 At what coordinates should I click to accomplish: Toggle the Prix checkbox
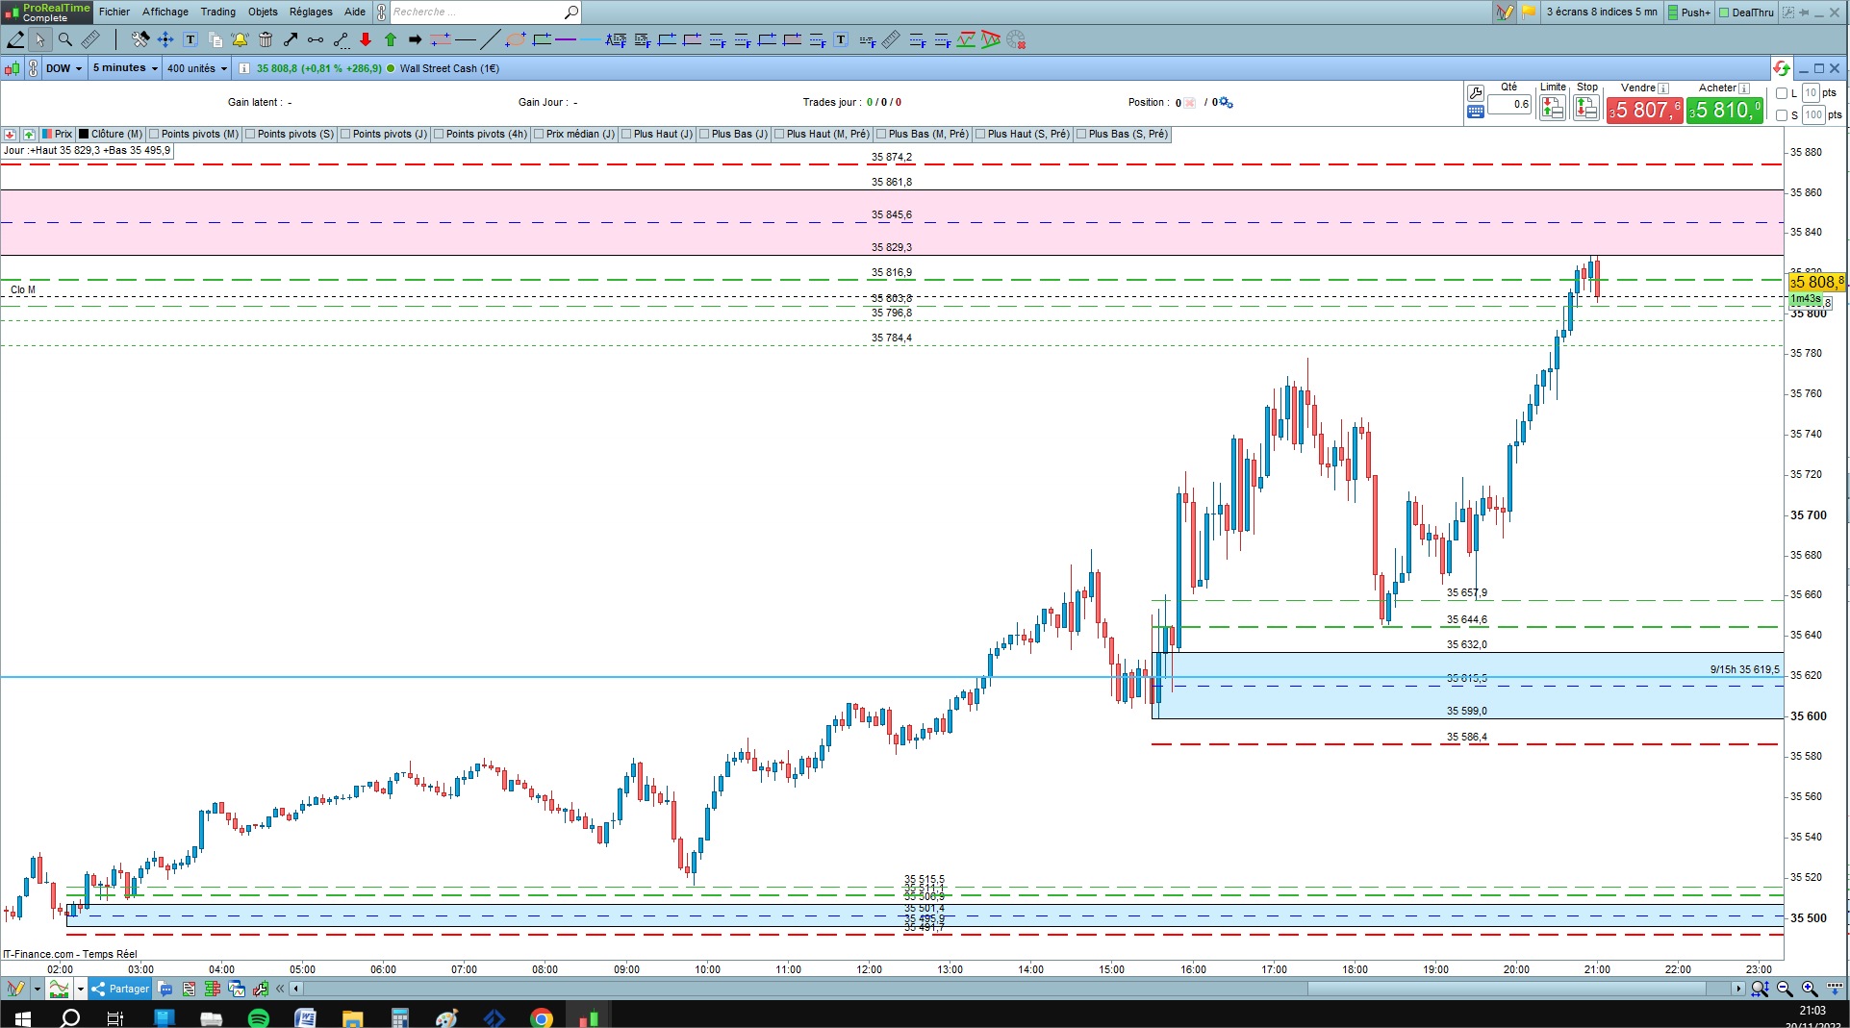click(x=49, y=135)
